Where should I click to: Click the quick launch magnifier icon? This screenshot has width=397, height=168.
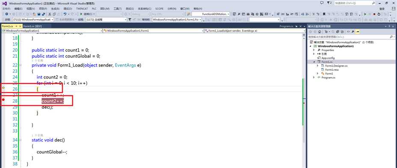(373, 3)
